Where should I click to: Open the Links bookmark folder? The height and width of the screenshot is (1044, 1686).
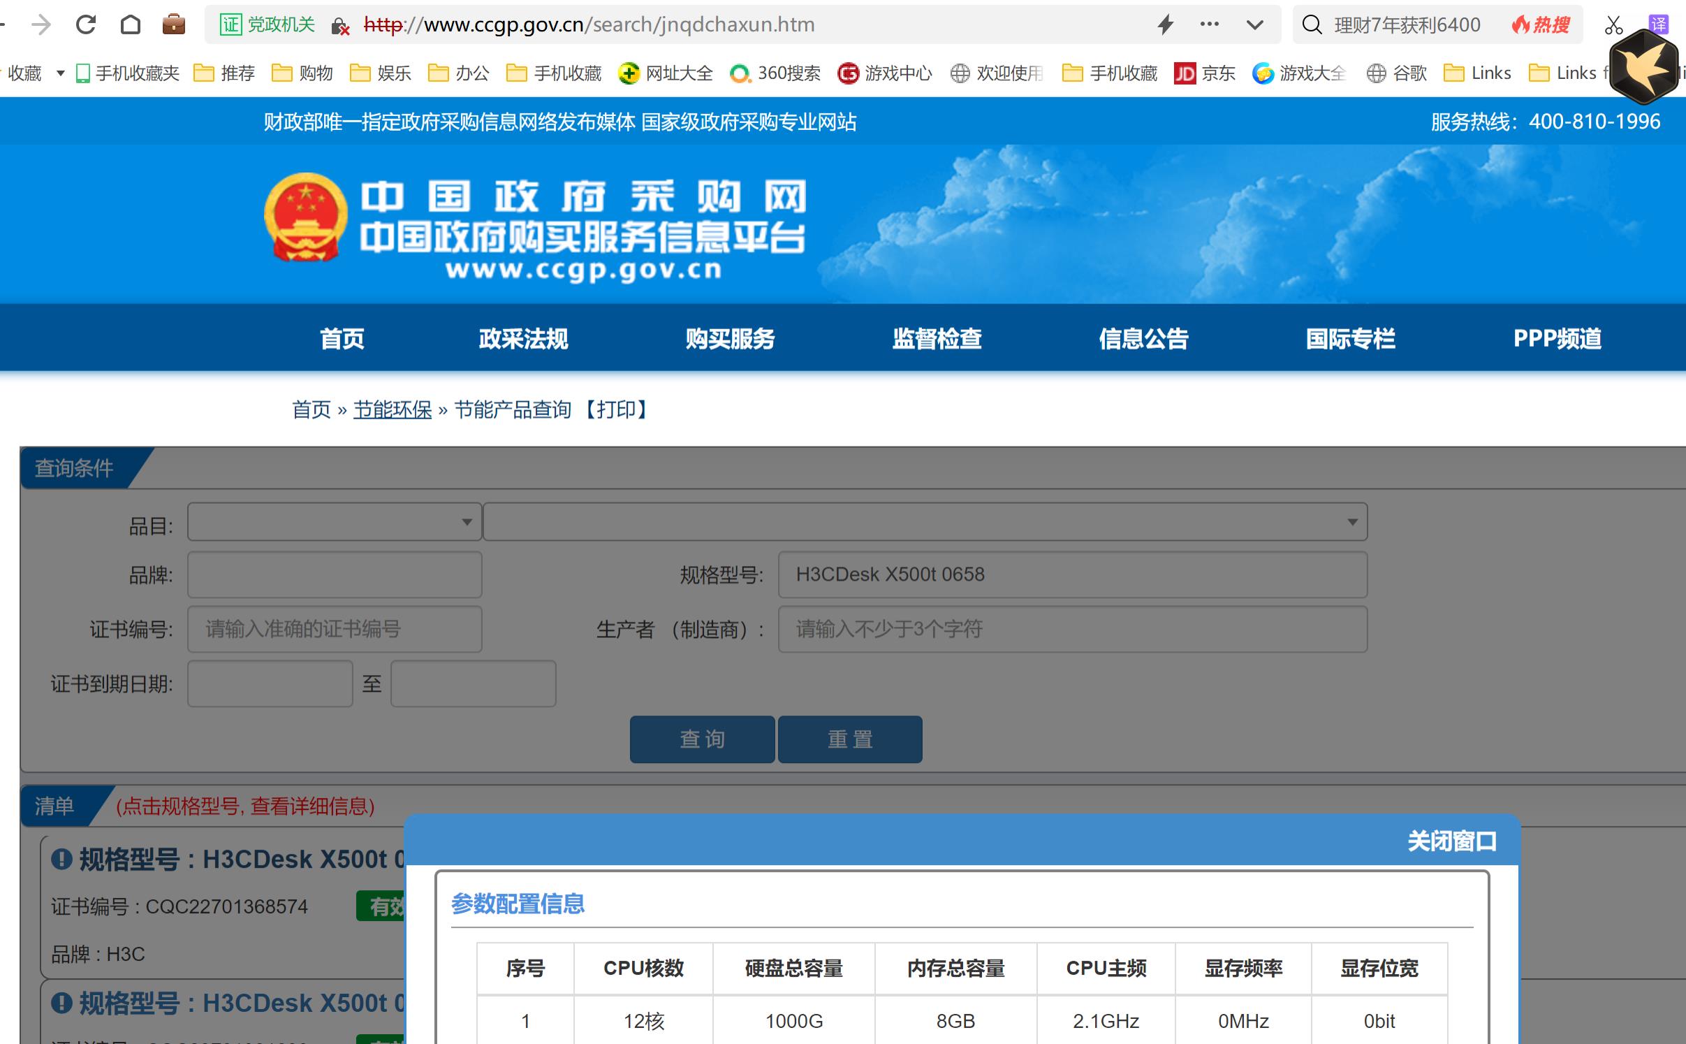(1477, 73)
